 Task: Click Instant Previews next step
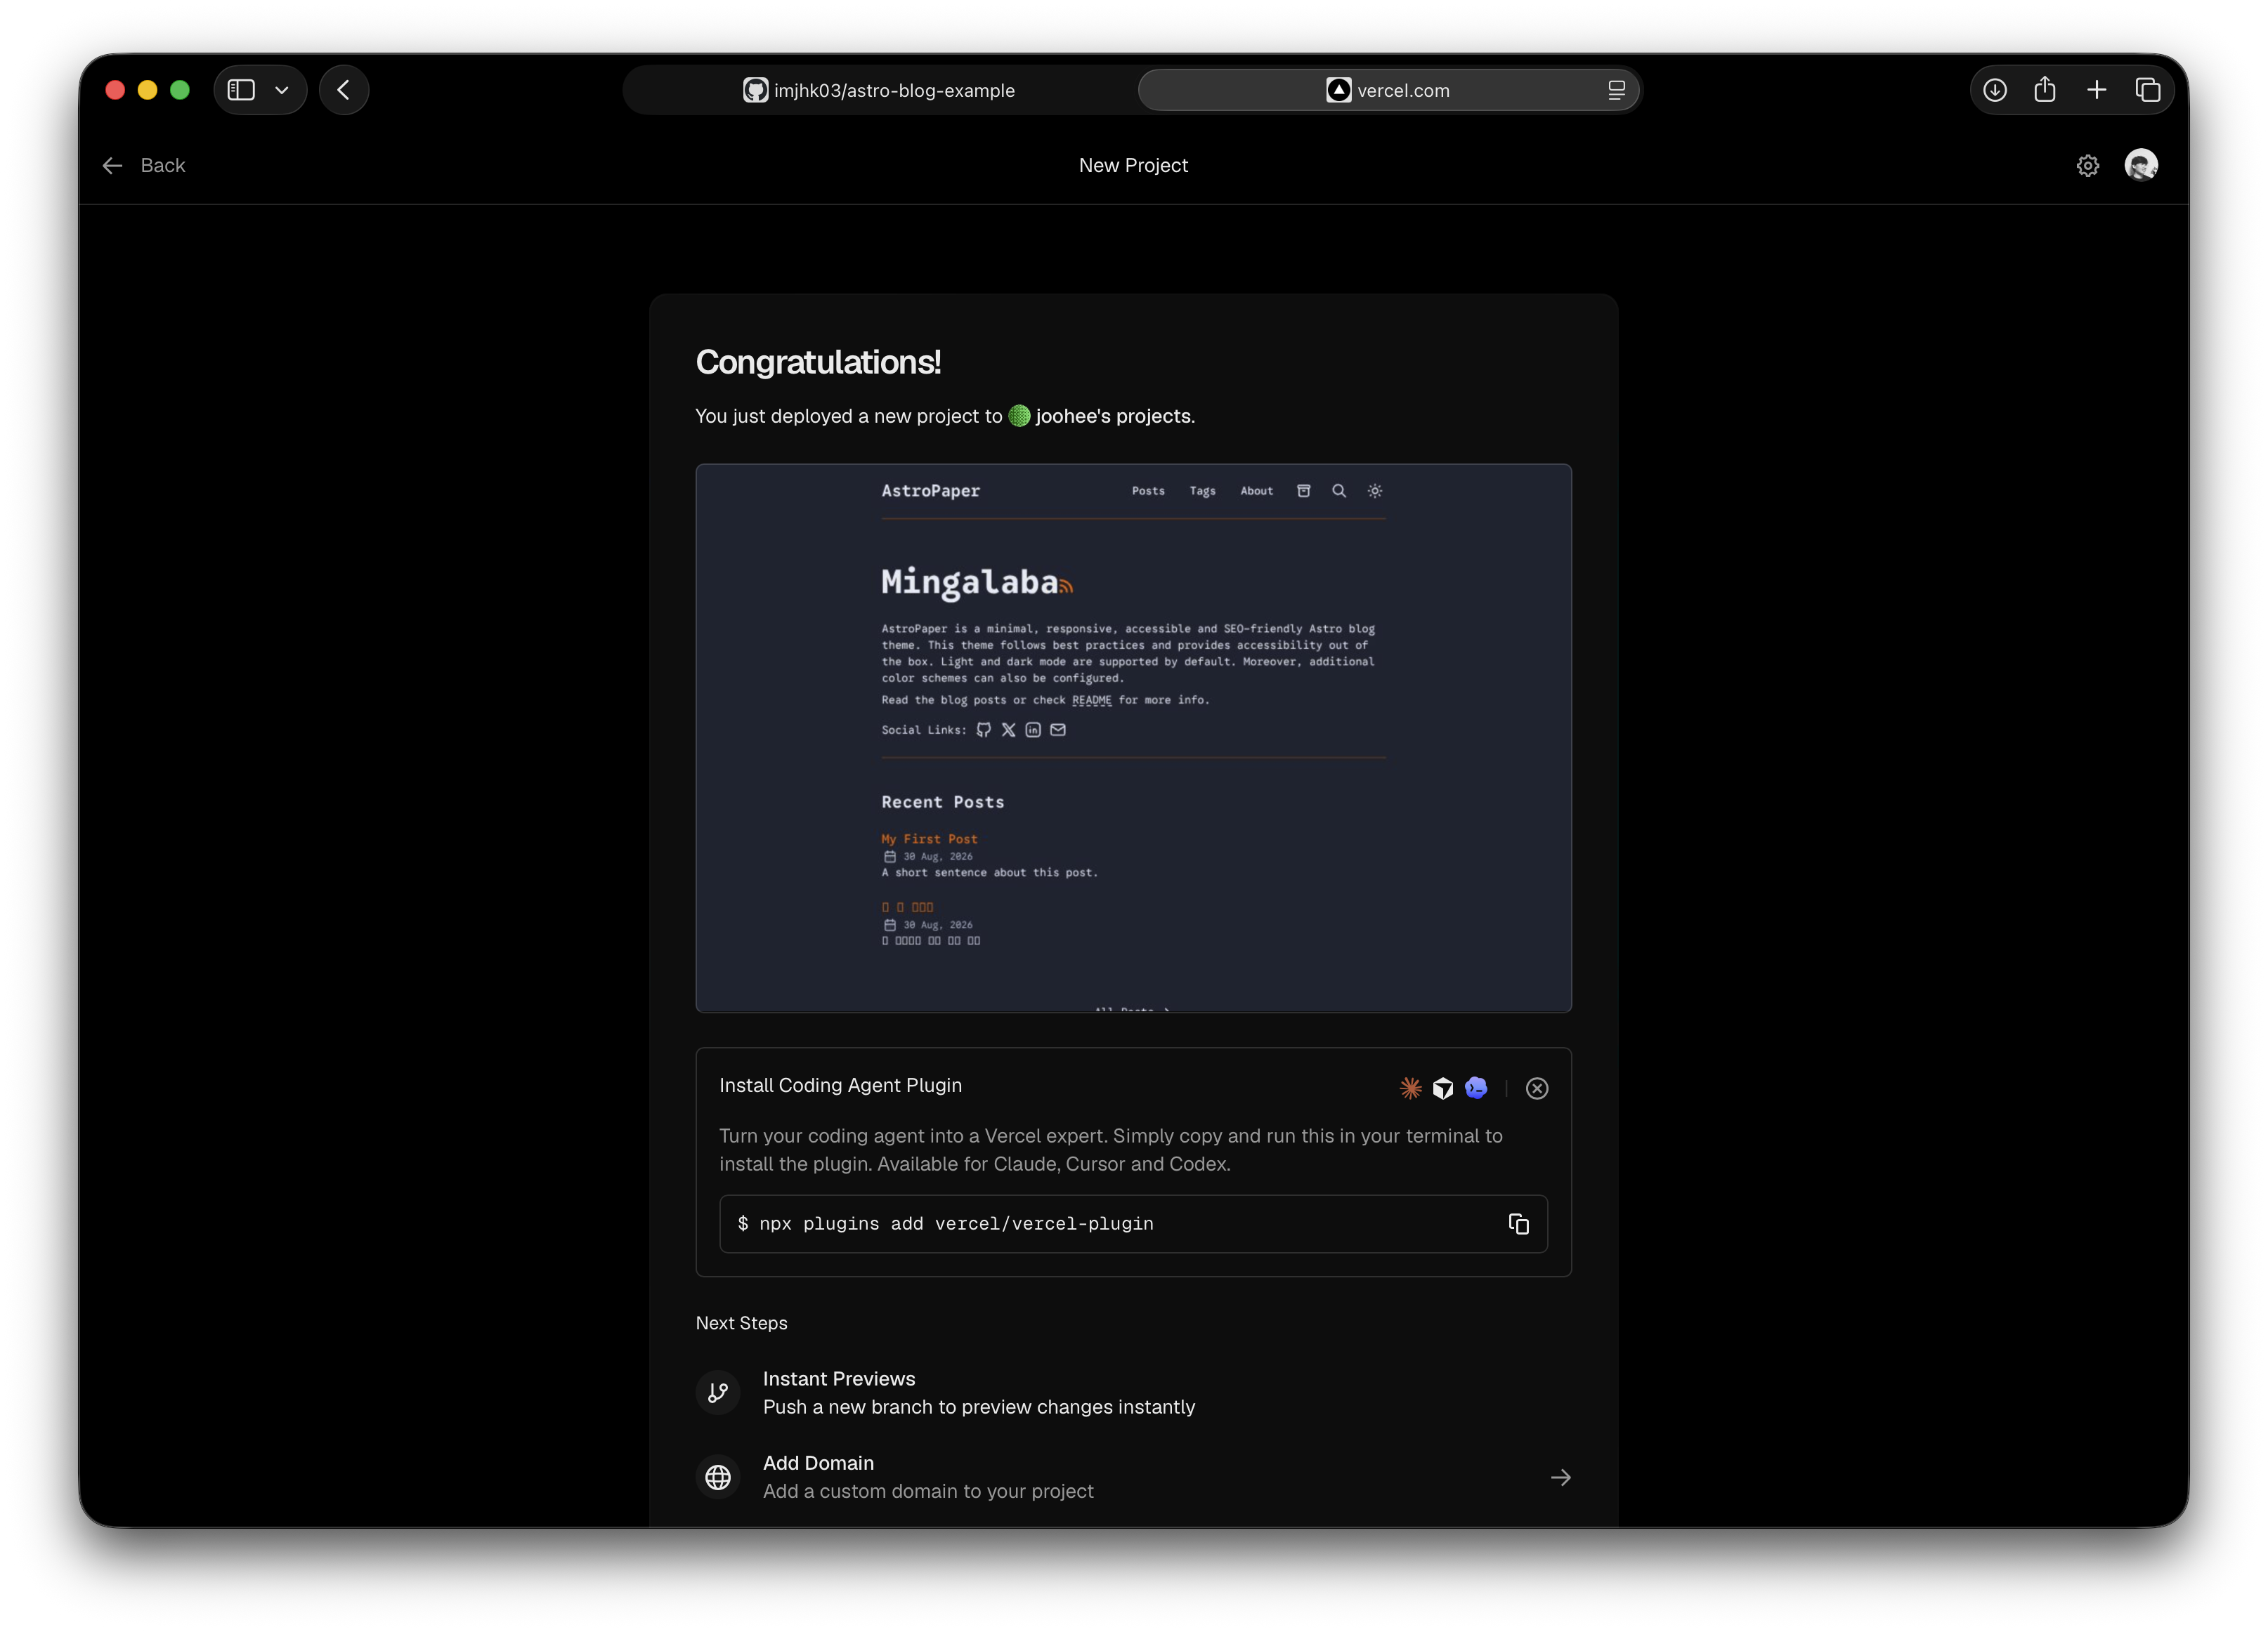click(x=1133, y=1392)
